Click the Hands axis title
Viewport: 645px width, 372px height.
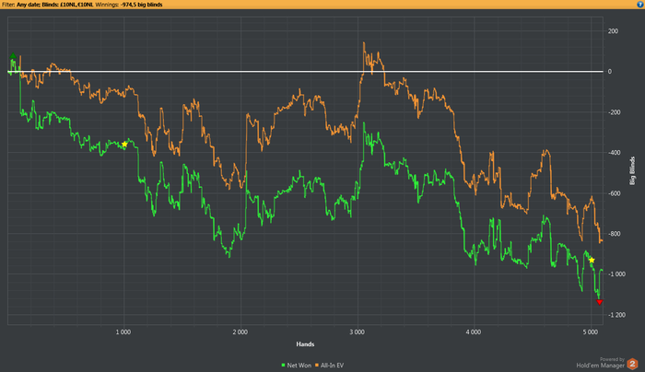click(x=305, y=344)
